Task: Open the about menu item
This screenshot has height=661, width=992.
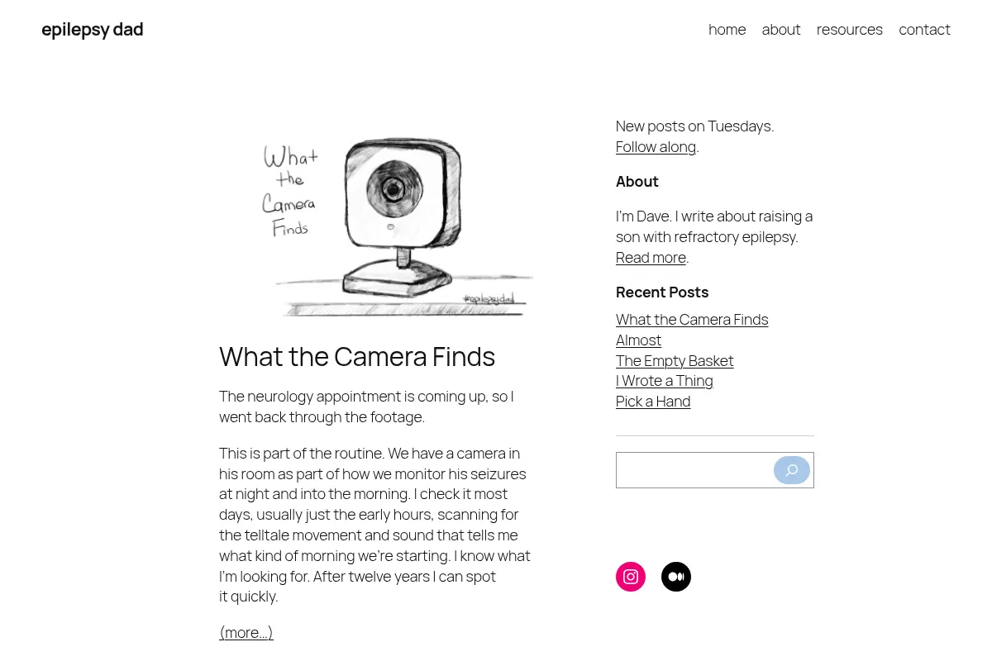Action: click(x=781, y=30)
